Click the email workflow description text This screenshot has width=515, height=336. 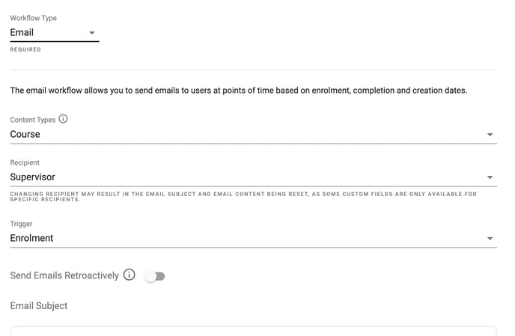(239, 91)
